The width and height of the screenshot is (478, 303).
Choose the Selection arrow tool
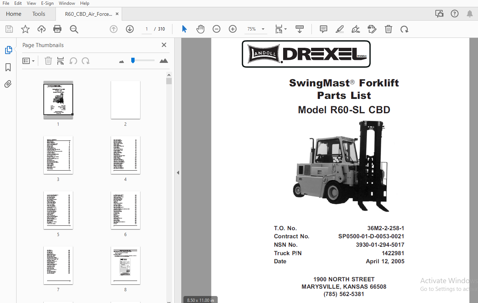pos(185,29)
